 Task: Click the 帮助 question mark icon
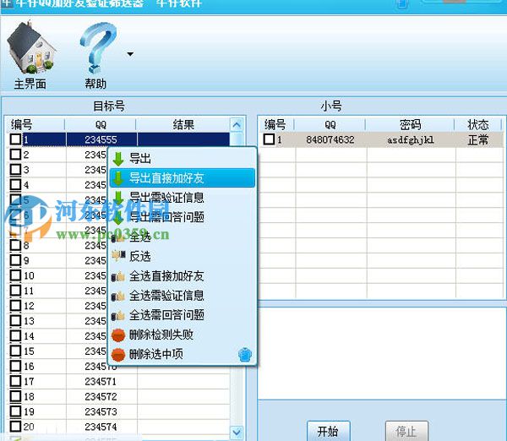(x=98, y=48)
